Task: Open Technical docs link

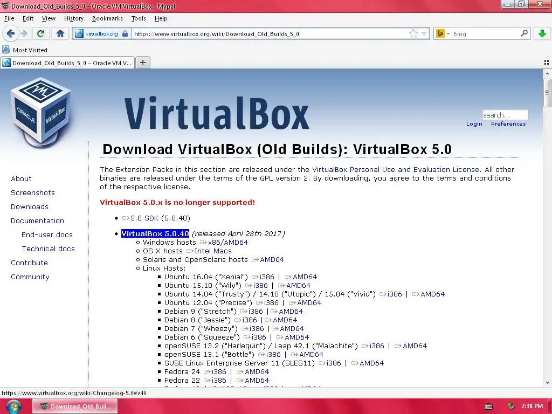Action: click(x=48, y=249)
